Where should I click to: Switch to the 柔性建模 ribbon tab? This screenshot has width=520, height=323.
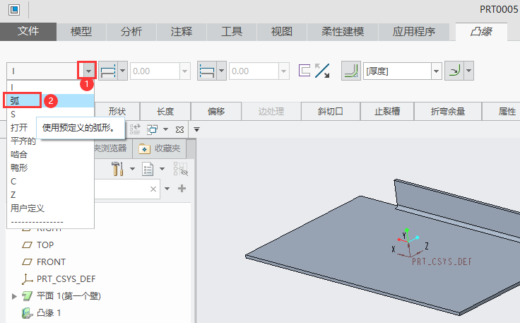pos(343,32)
